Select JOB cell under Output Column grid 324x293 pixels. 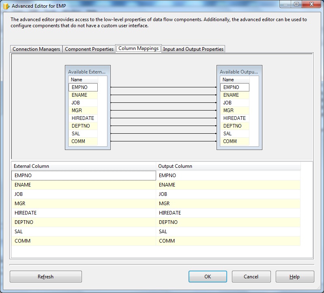(x=228, y=194)
